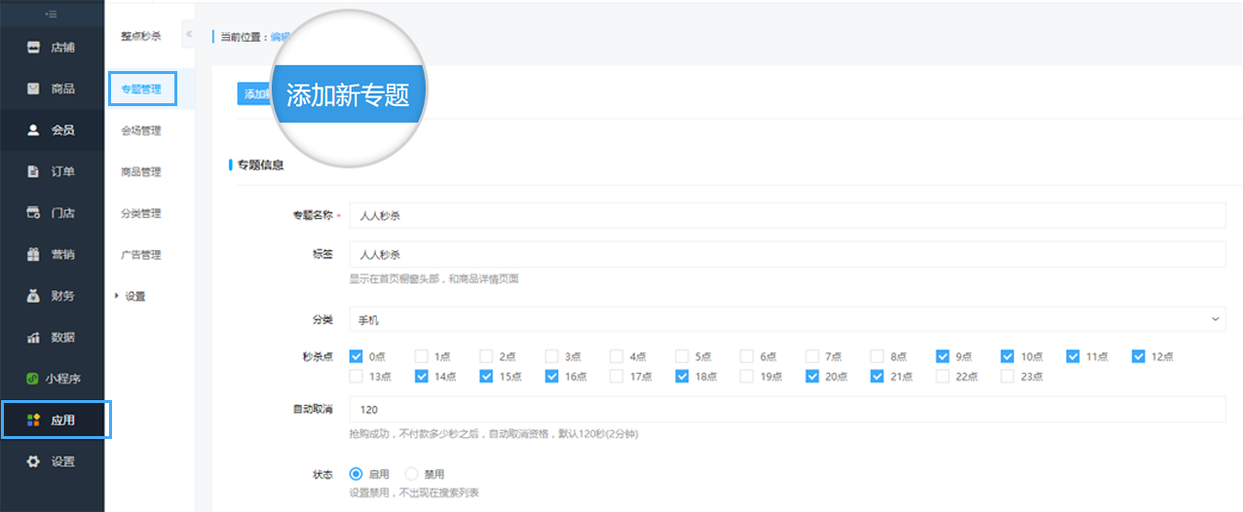Viewport: 1243px width, 512px height.
Task: Uncheck the 11点 seckill checkbox
Action: pos(1073,356)
